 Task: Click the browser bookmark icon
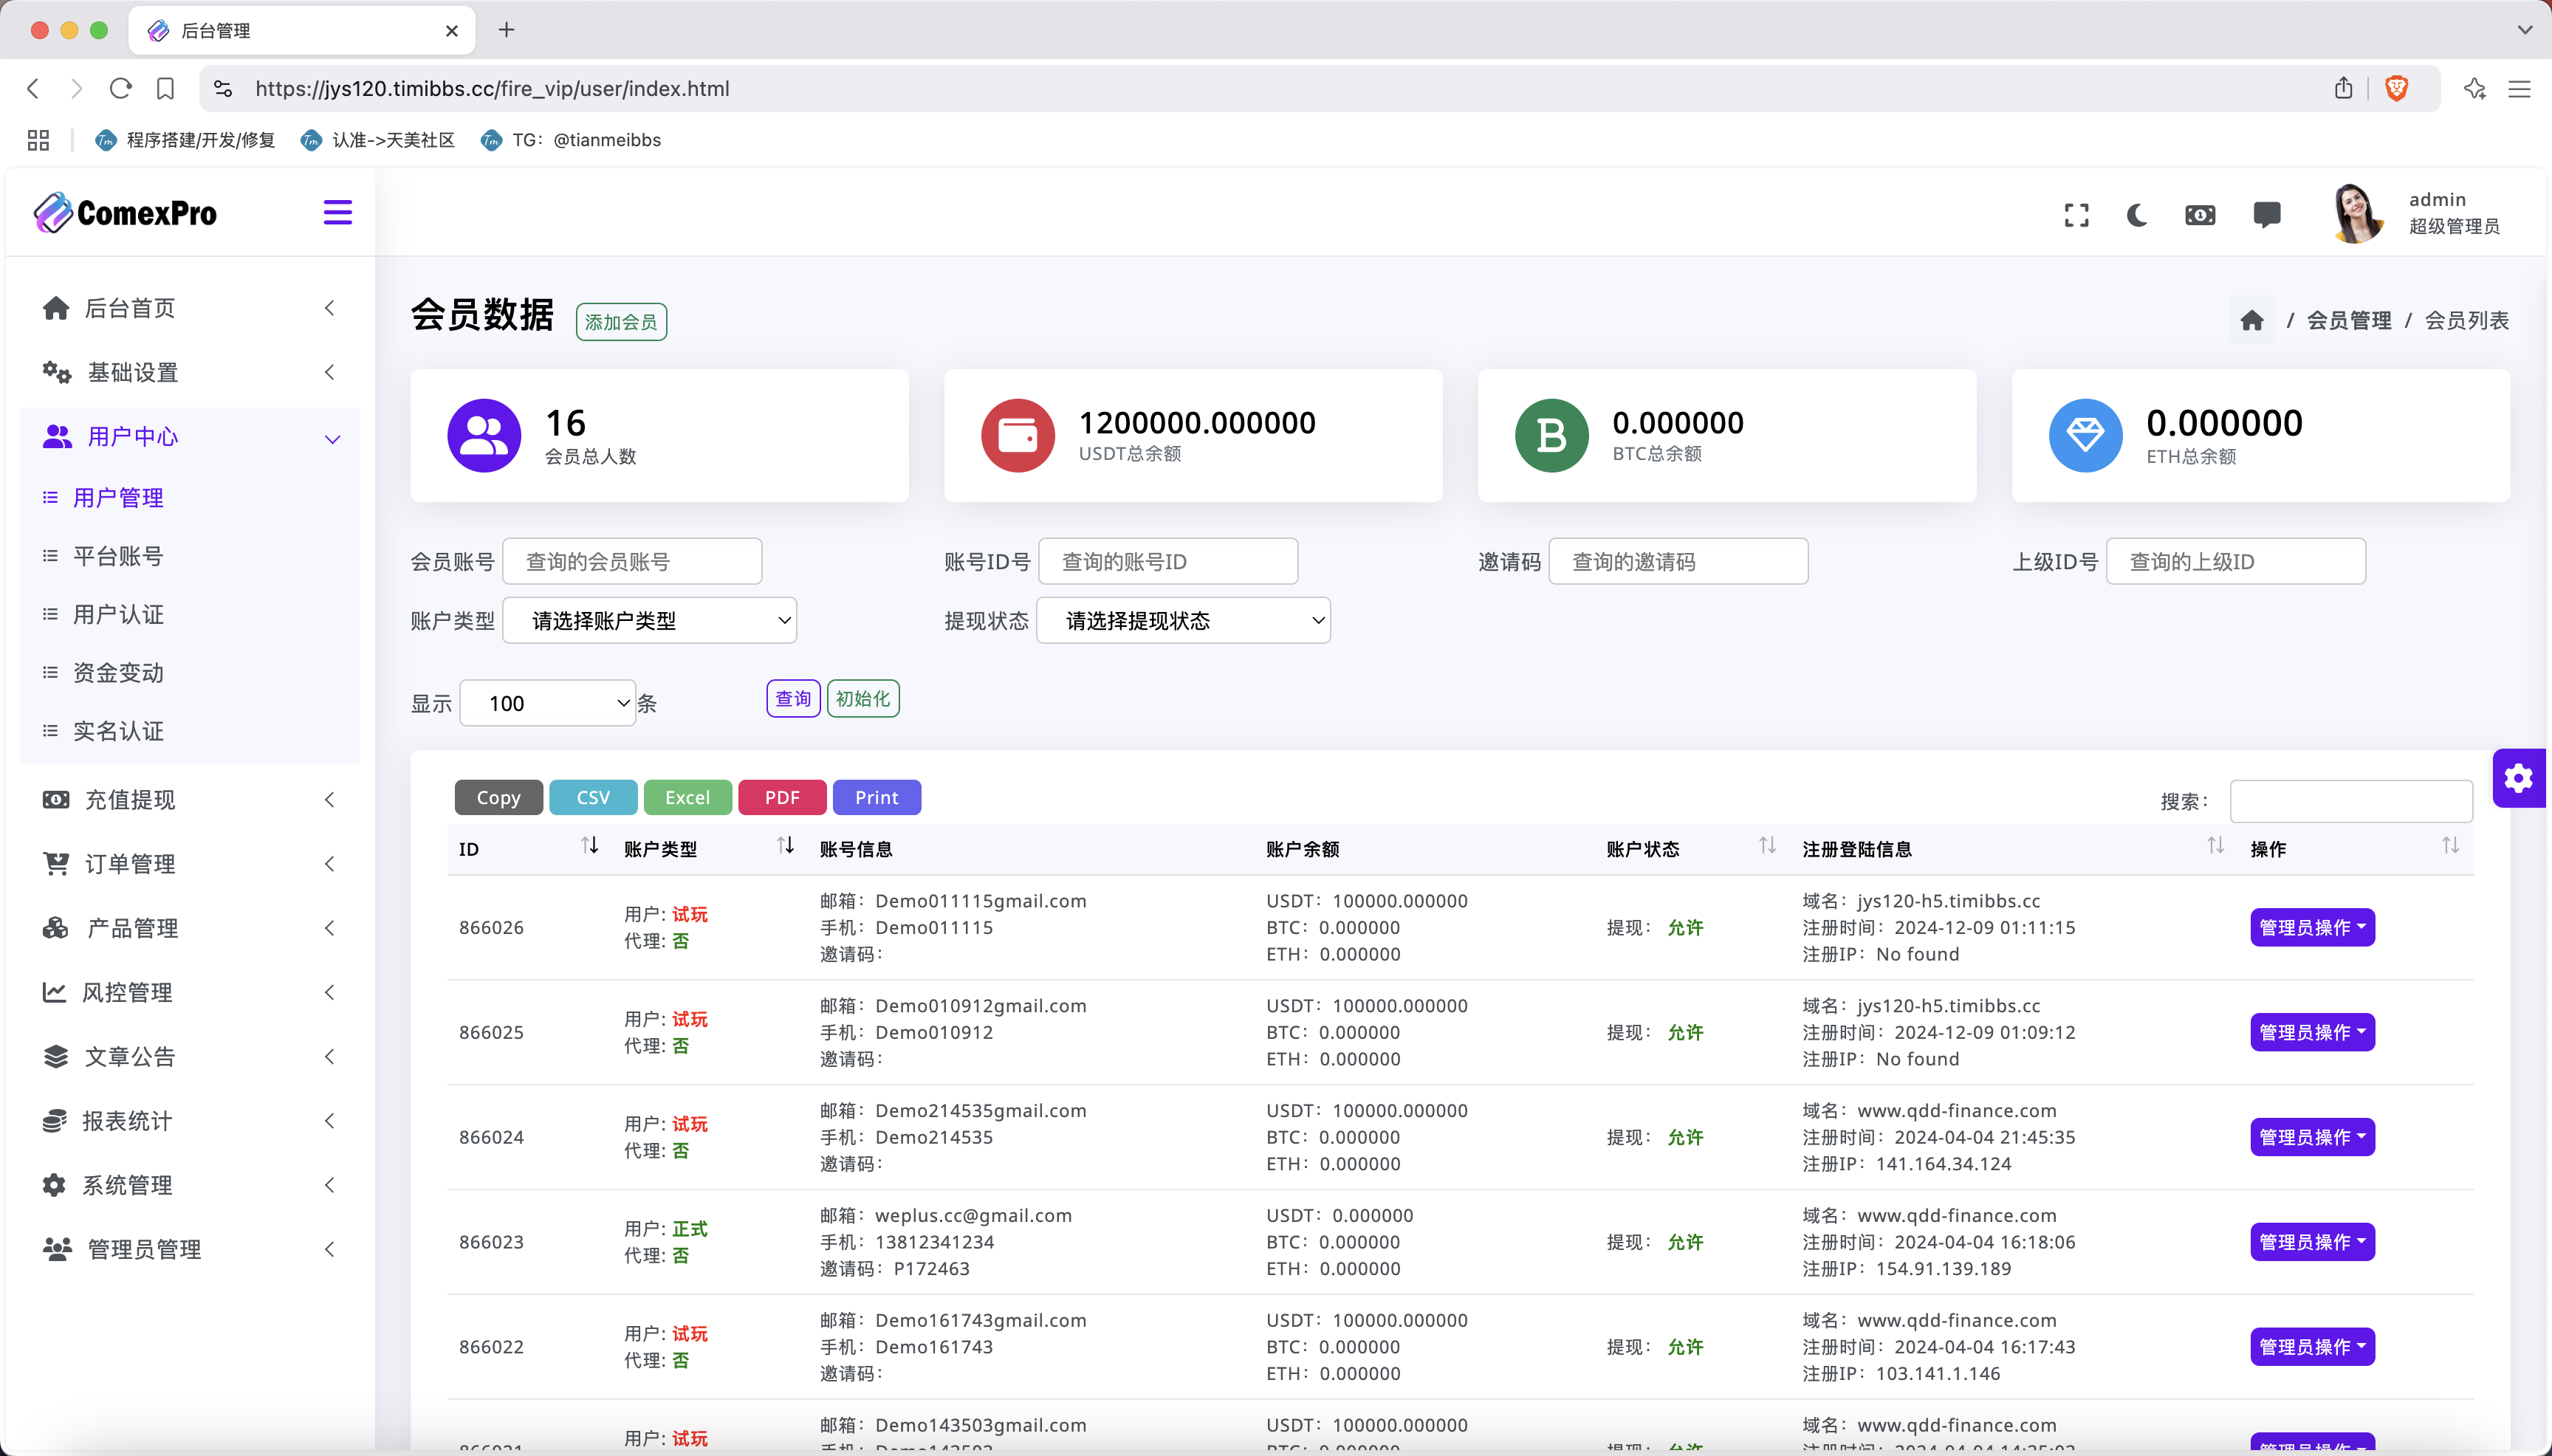pyautogui.click(x=166, y=89)
